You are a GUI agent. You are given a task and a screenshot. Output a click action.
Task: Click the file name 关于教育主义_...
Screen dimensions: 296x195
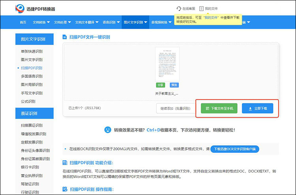167,94
